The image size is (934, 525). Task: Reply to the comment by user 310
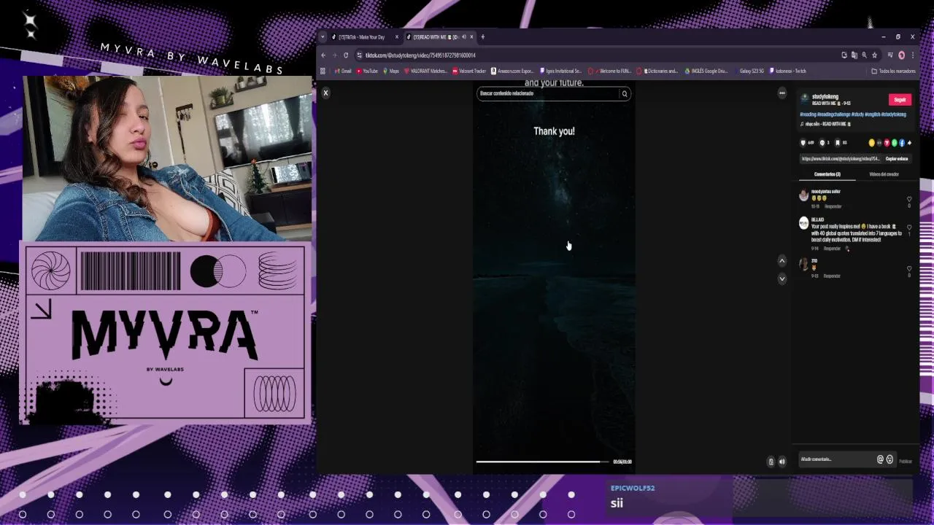pos(832,276)
